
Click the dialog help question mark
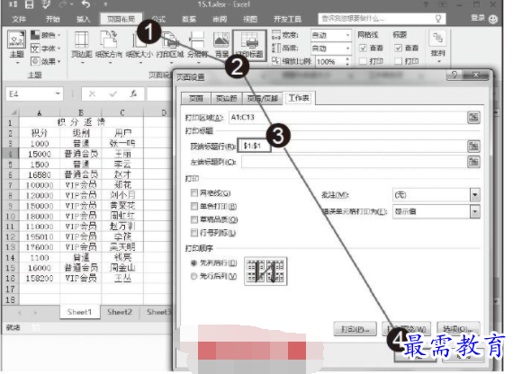pos(454,75)
